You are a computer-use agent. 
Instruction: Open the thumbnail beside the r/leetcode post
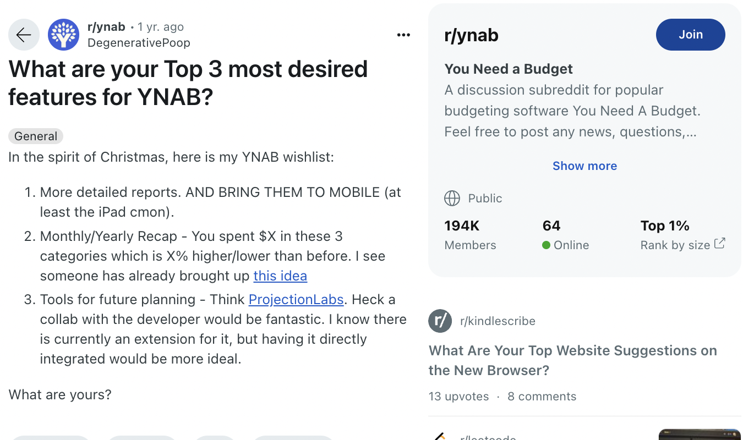pyautogui.click(x=700, y=435)
